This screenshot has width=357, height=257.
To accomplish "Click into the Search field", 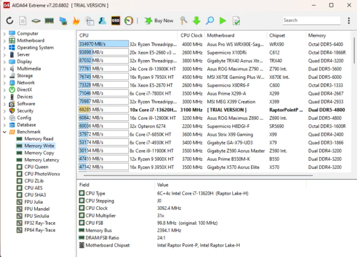I will [312, 20].
